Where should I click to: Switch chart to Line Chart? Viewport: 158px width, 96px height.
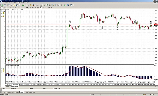(50, 5)
